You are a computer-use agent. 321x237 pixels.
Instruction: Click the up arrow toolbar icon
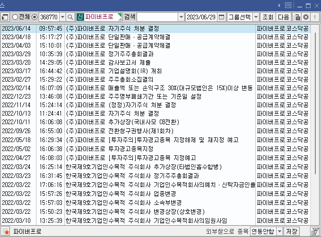click(x=315, y=17)
